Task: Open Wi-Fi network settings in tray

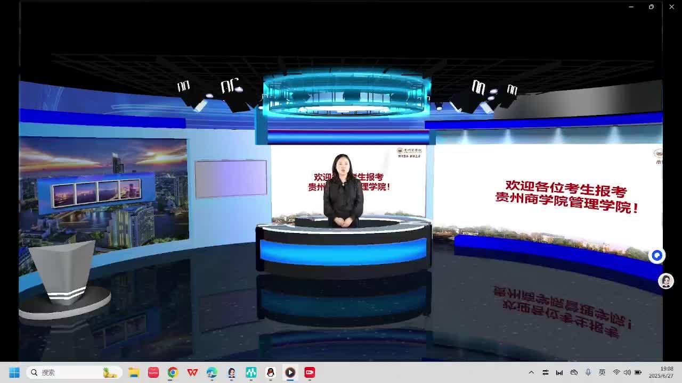Action: (x=616, y=372)
